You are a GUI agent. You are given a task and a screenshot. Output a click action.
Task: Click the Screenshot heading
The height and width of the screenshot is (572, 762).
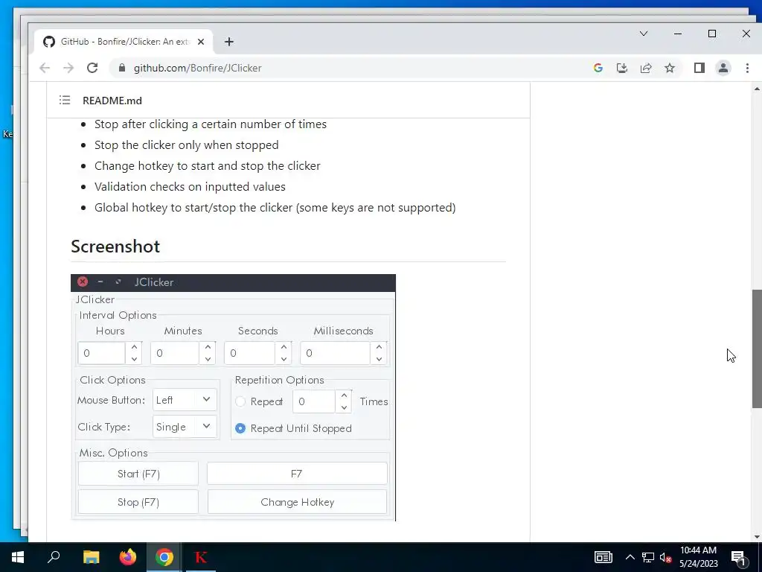coord(115,246)
